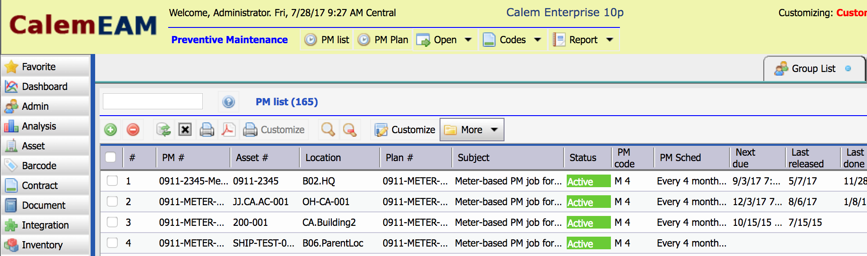Click the Preventive Maintenance link
This screenshot has height=256, width=867.
(229, 40)
